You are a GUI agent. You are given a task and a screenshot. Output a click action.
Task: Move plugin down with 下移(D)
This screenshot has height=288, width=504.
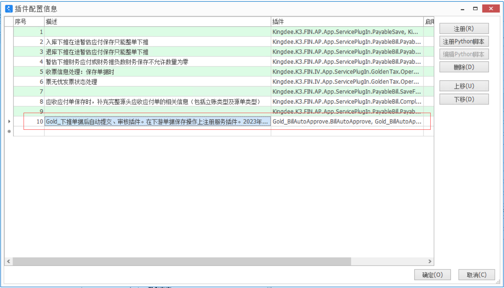coord(464,99)
